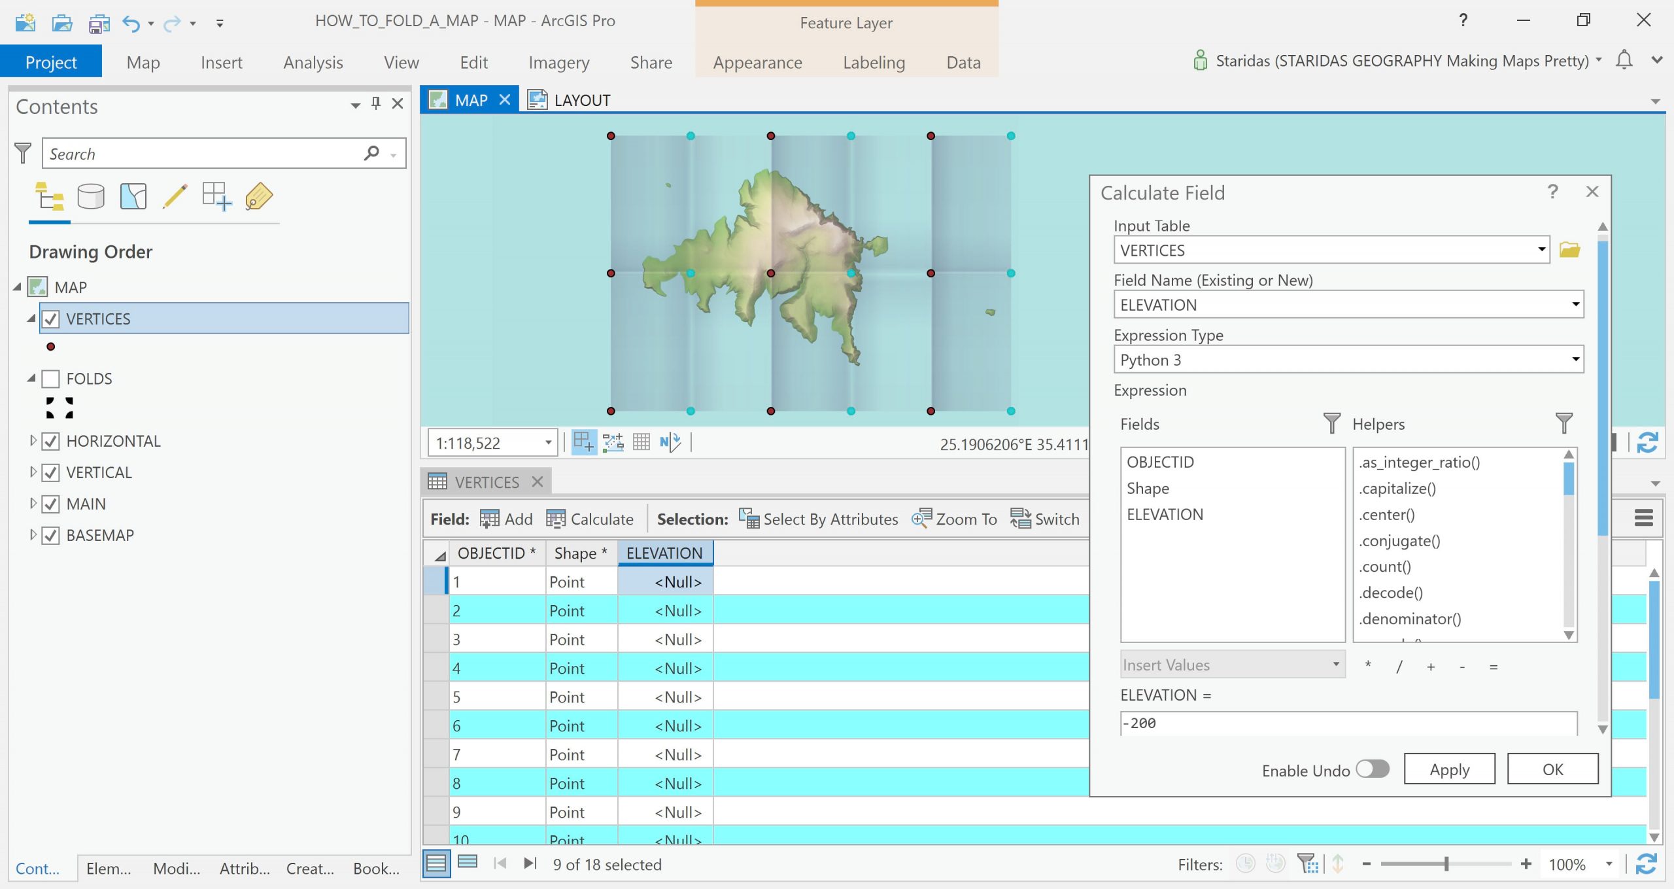Open the Analysis ribbon tab
Screen dimensions: 1674x889
pos(313,62)
